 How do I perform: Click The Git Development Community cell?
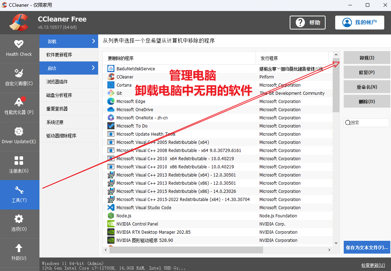point(292,93)
